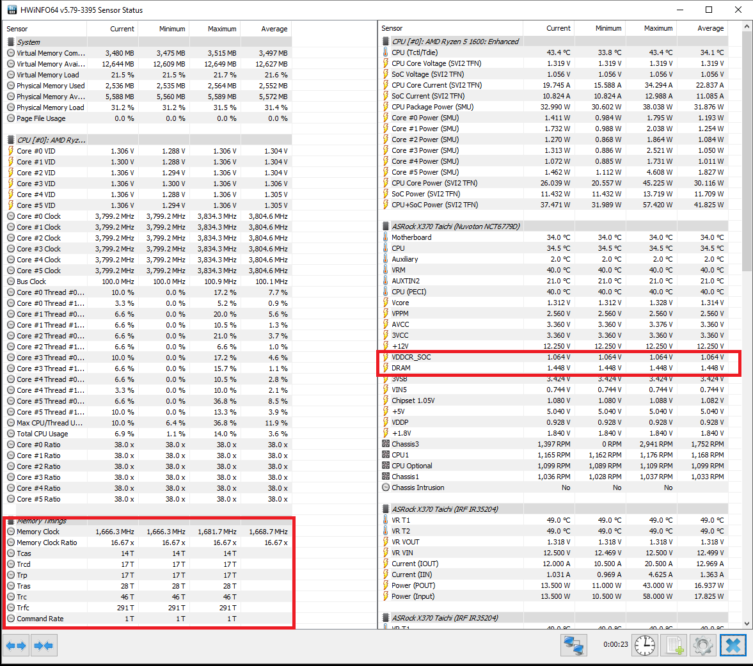Select the Max CPU/Thread Usage row
The height and width of the screenshot is (666, 753).
[147, 423]
